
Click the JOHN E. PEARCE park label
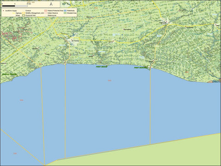pyautogui.click(x=9, y=74)
